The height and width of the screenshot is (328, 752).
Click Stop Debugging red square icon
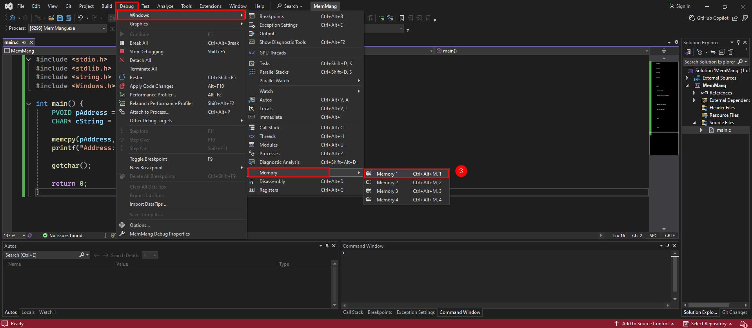pos(122,51)
